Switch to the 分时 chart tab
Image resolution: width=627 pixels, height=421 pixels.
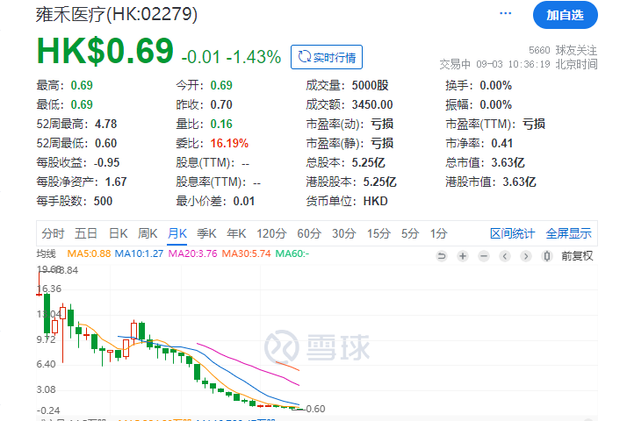pyautogui.click(x=53, y=233)
